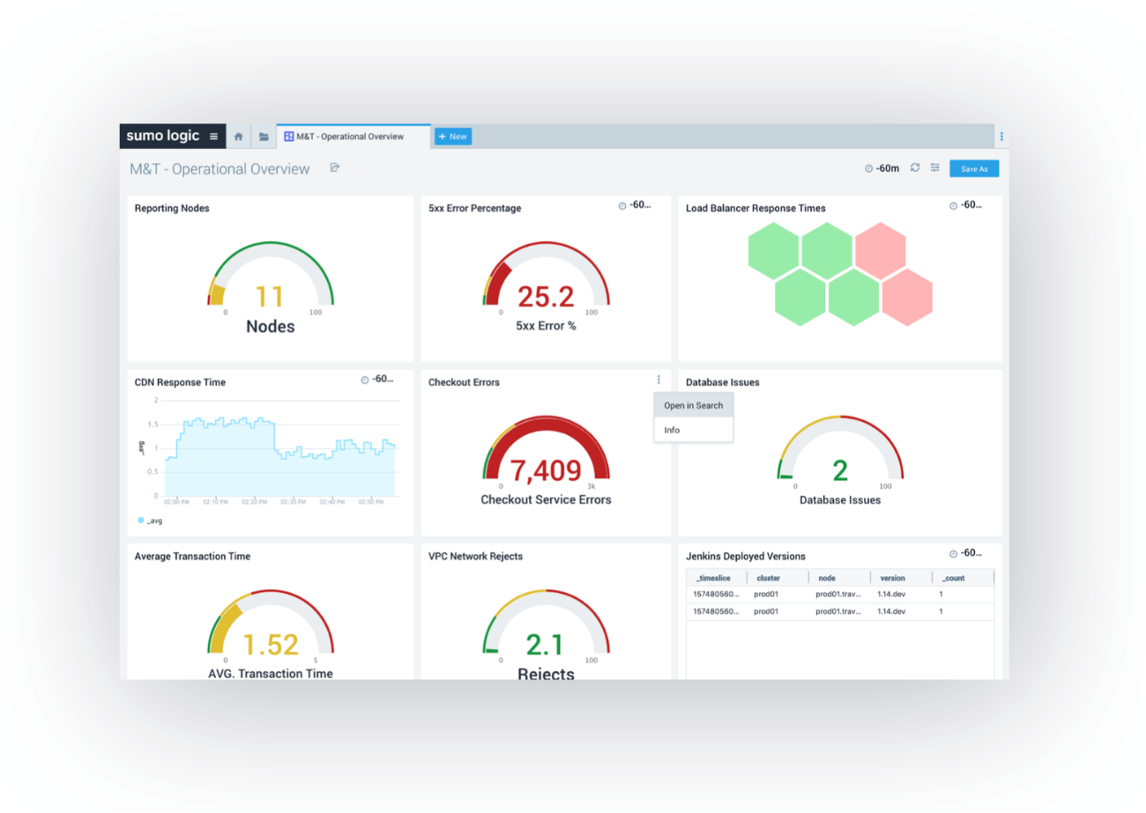The image size is (1146, 813).
Task: Click the Average Transaction Time panel title
Action: pos(192,557)
